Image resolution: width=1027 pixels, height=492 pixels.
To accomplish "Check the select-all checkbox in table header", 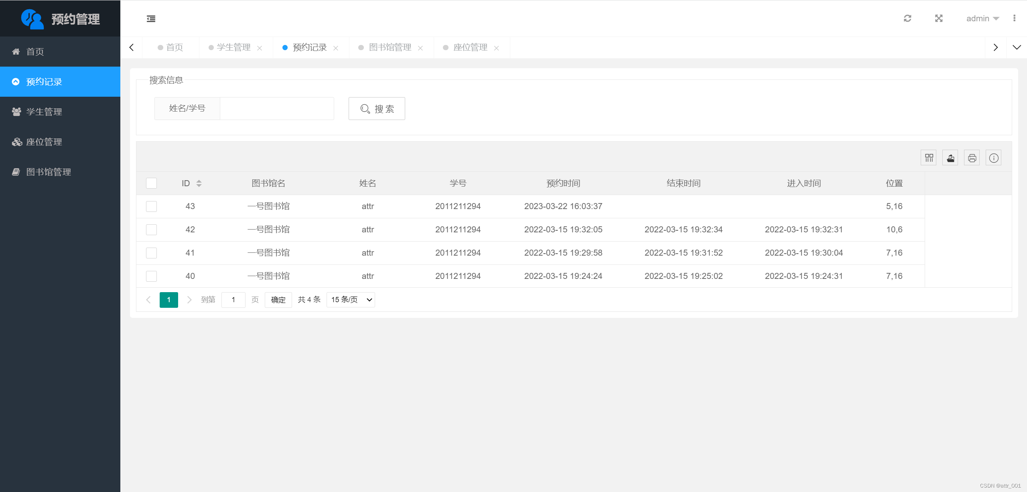I will 151,183.
